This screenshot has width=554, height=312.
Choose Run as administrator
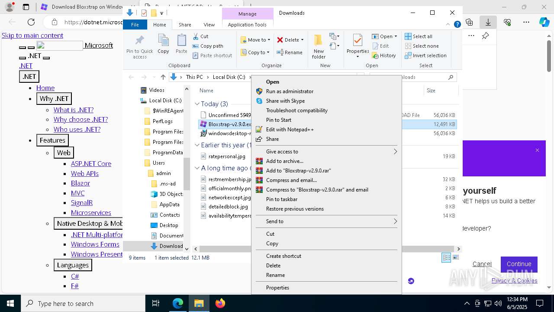(326, 91)
